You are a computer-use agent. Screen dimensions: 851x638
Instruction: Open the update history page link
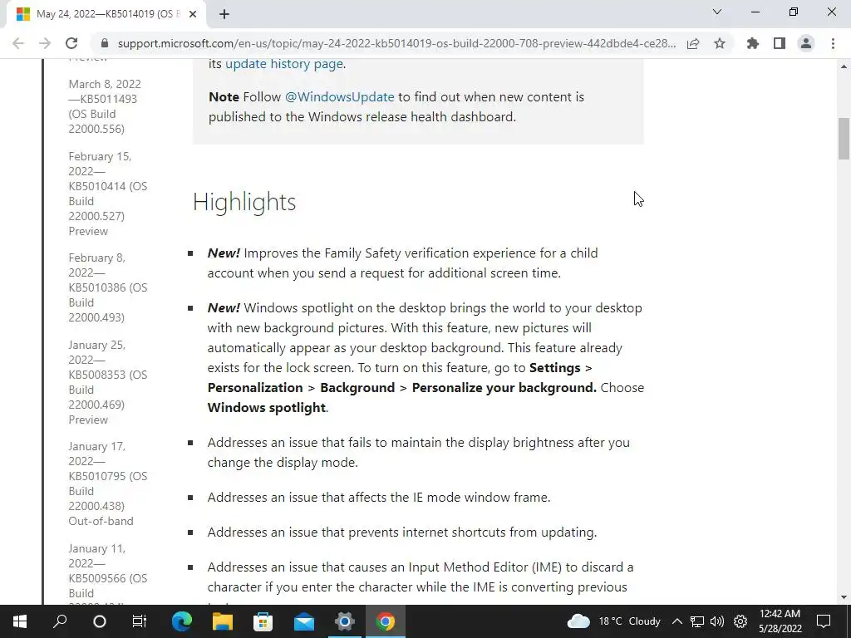[284, 63]
